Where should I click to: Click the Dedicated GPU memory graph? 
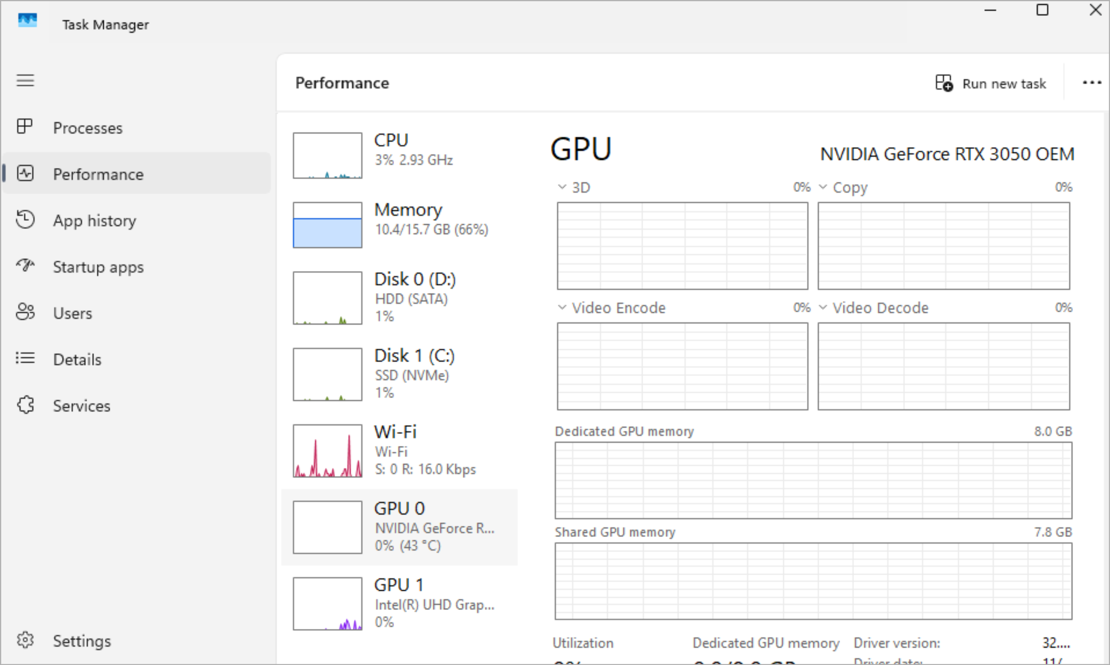click(813, 480)
